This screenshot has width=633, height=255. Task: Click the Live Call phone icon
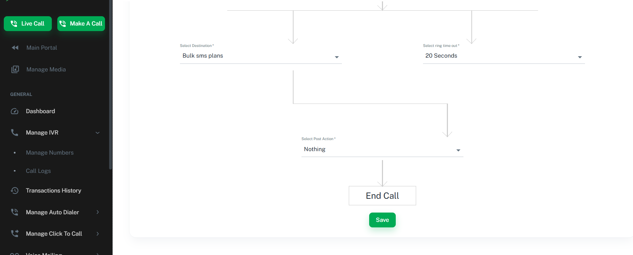click(14, 23)
